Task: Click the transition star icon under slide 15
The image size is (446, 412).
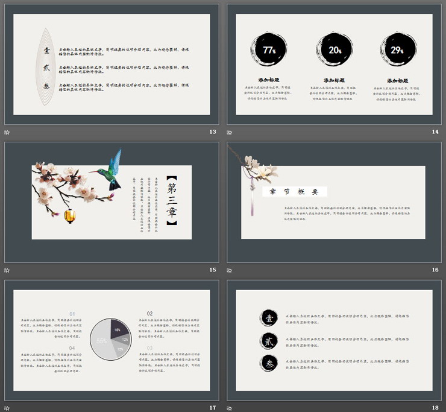Action: pyautogui.click(x=7, y=270)
